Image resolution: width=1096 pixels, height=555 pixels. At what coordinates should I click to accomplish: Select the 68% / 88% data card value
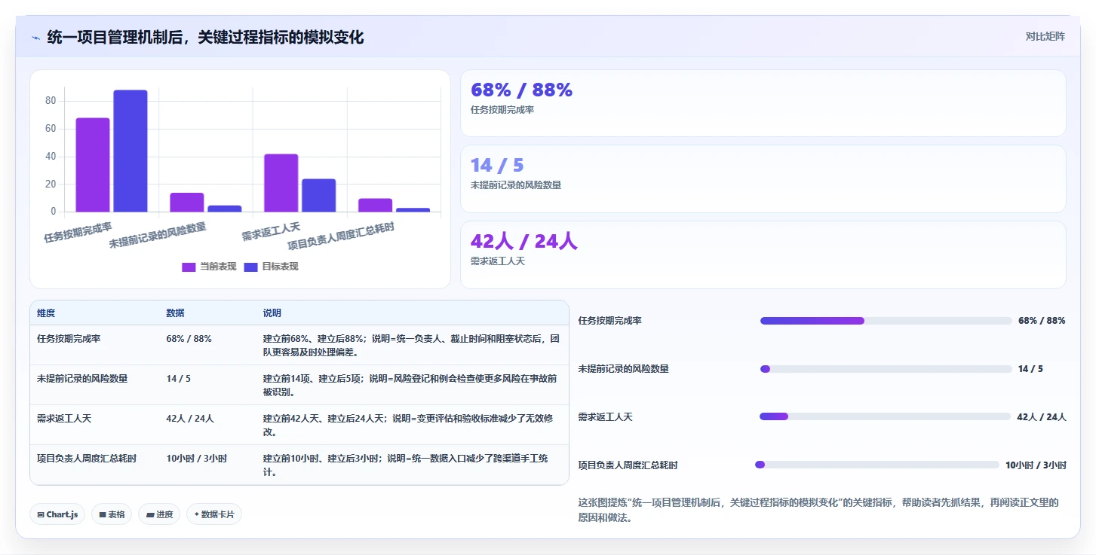521,90
